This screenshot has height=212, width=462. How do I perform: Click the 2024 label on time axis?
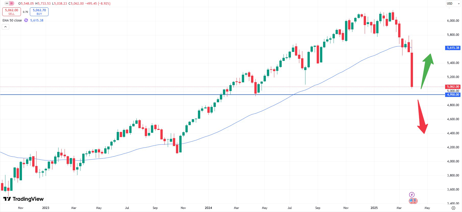[208, 208]
